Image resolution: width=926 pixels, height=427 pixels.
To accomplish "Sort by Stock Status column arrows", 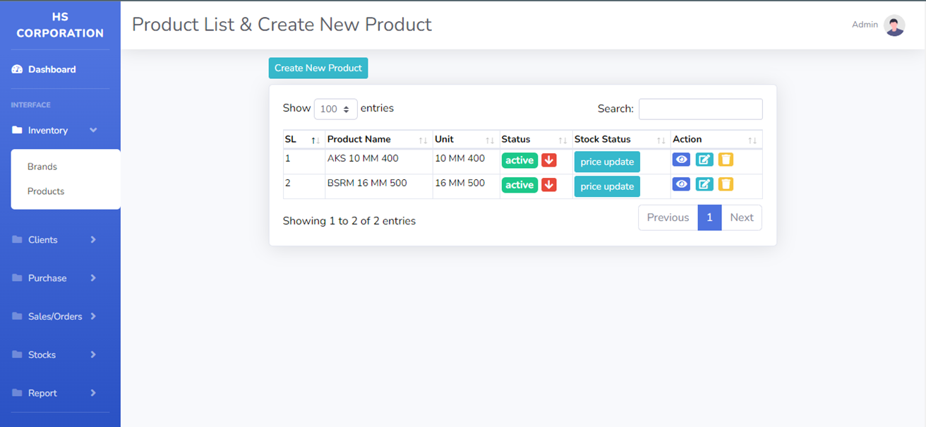I will coord(661,140).
